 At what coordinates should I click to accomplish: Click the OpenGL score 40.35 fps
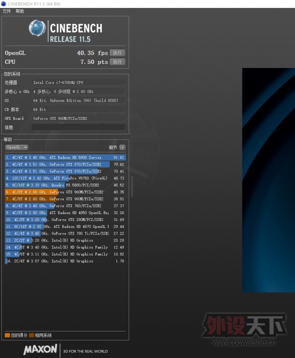pos(92,53)
